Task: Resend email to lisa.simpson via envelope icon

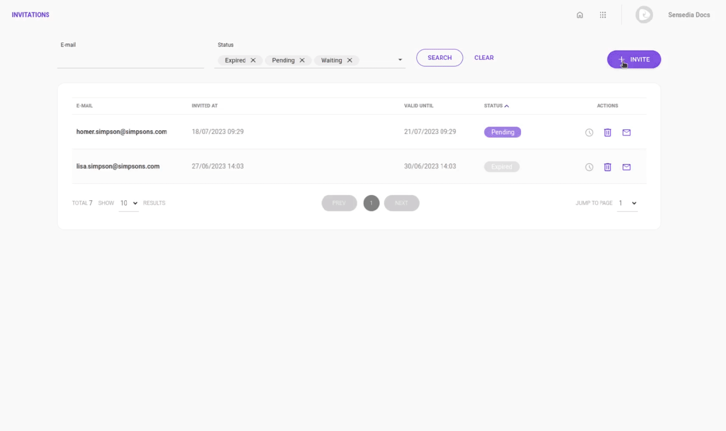Action: 626,167
